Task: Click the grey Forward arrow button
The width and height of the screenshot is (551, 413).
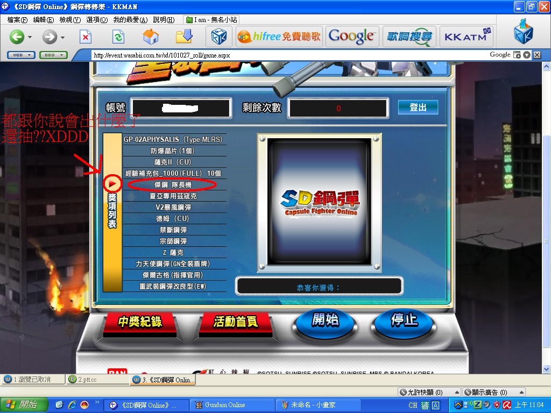Action: [50, 37]
